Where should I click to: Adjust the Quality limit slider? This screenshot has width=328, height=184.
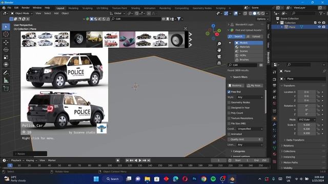coord(245,140)
